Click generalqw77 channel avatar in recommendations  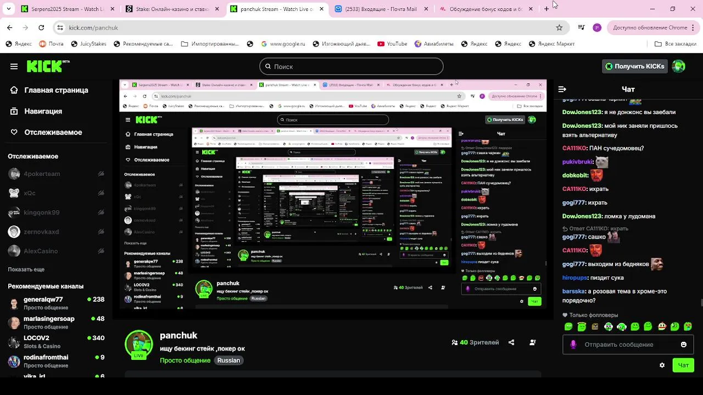(14, 303)
